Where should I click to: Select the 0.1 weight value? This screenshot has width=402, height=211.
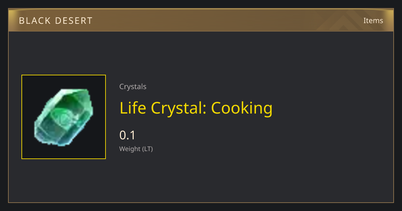(x=127, y=135)
